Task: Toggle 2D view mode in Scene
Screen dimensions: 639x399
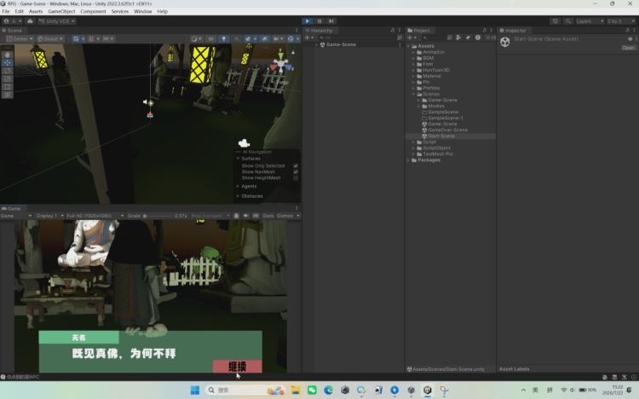Action: pyautogui.click(x=210, y=38)
